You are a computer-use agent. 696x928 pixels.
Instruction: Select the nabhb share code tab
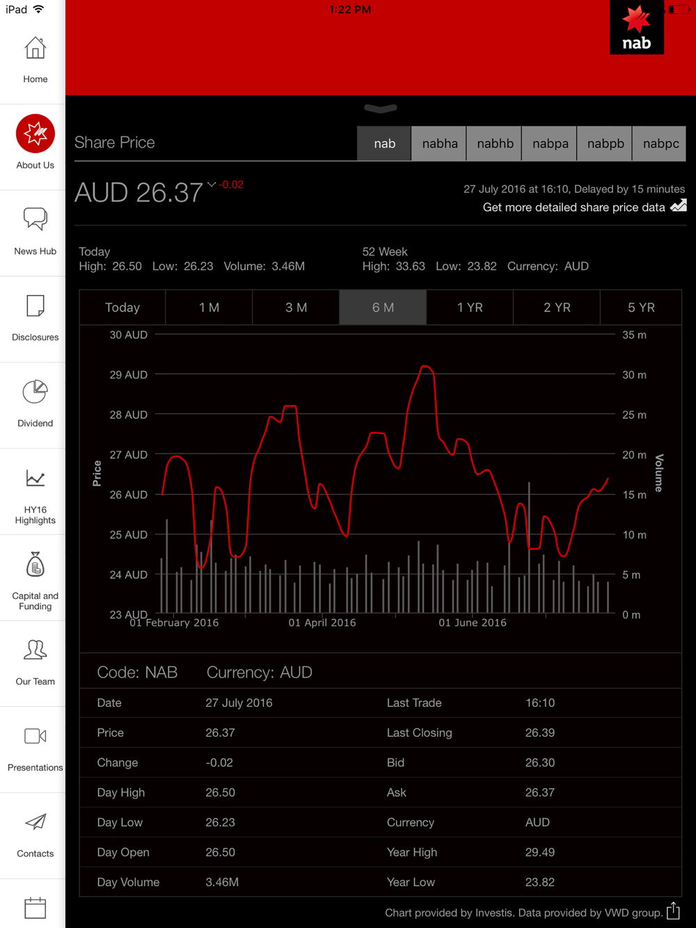point(495,144)
